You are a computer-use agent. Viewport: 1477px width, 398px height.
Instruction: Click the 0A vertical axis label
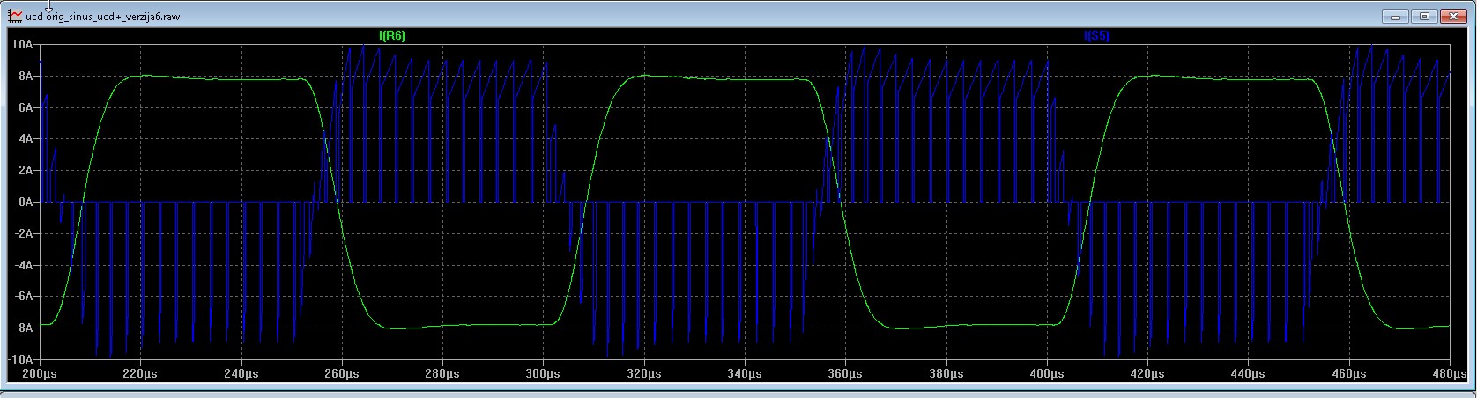pos(26,203)
